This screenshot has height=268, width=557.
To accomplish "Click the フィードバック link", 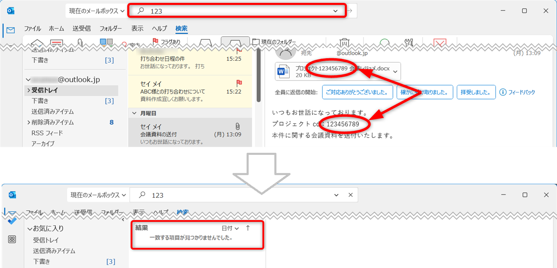I will point(522,92).
